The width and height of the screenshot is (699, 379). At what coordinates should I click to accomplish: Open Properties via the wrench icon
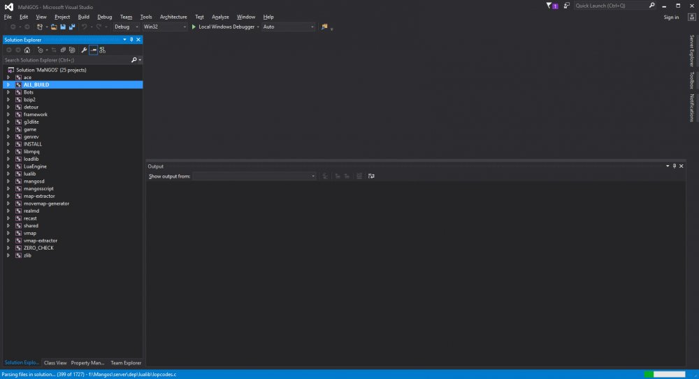[x=84, y=50]
